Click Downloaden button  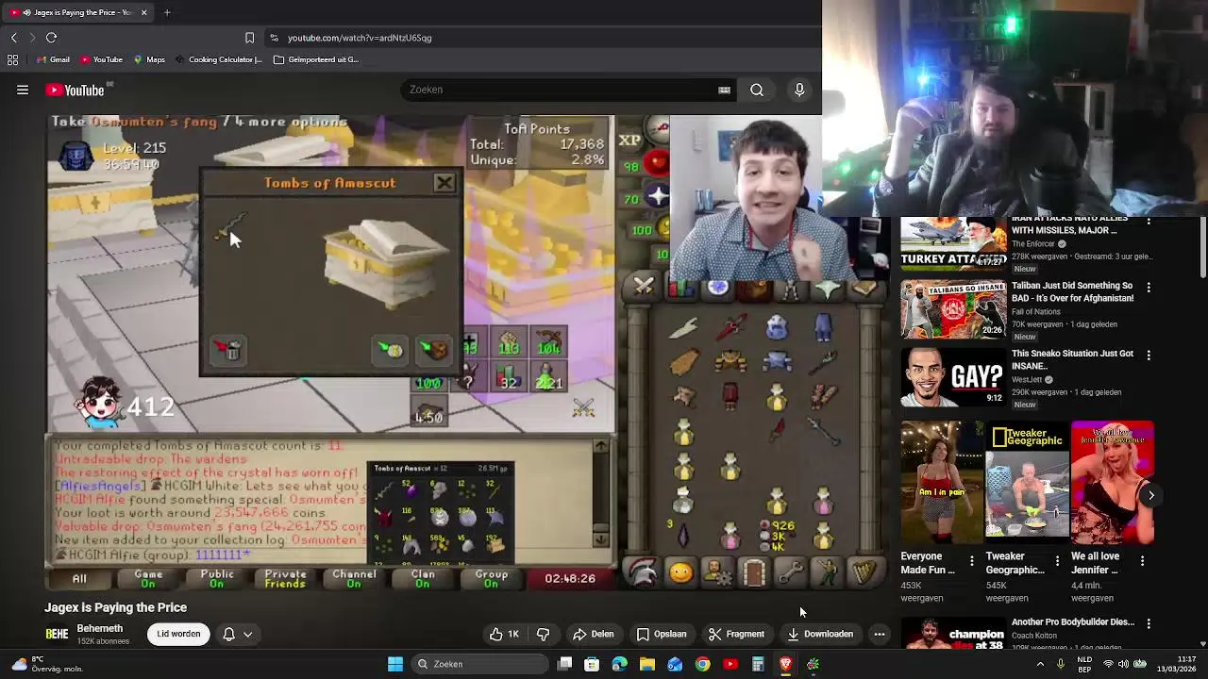point(820,635)
